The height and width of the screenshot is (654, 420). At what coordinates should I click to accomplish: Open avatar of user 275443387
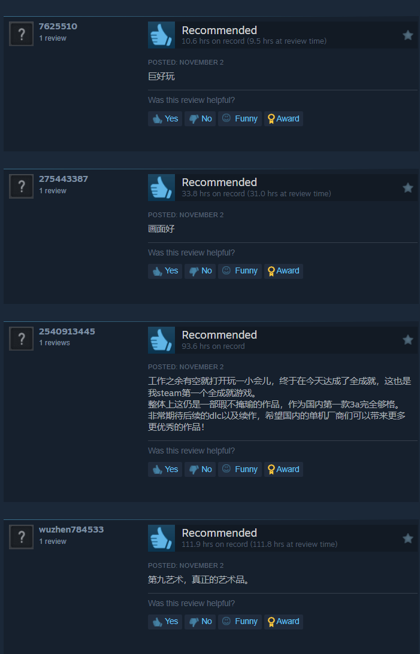[x=22, y=187]
